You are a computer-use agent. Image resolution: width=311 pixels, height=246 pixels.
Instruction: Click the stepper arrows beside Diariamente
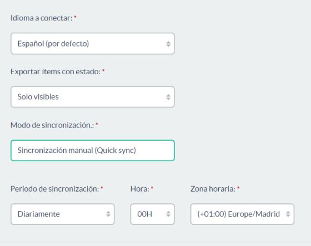tap(108, 214)
